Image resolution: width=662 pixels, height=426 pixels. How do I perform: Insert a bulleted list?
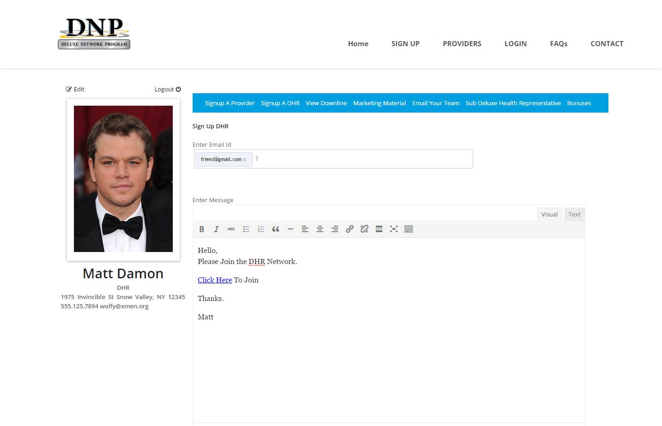pos(246,229)
